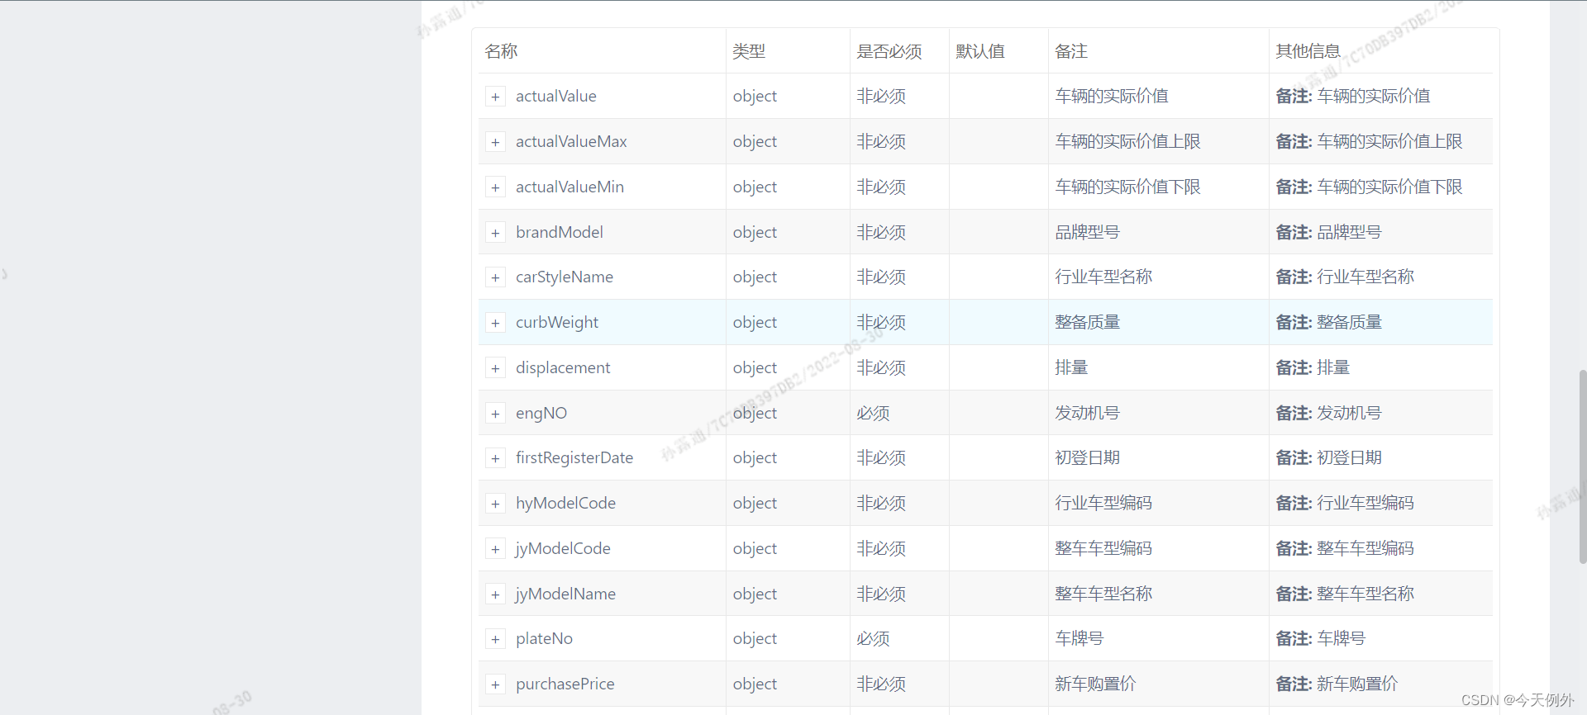Click object type in brandModel row
The image size is (1587, 715).
point(755,232)
